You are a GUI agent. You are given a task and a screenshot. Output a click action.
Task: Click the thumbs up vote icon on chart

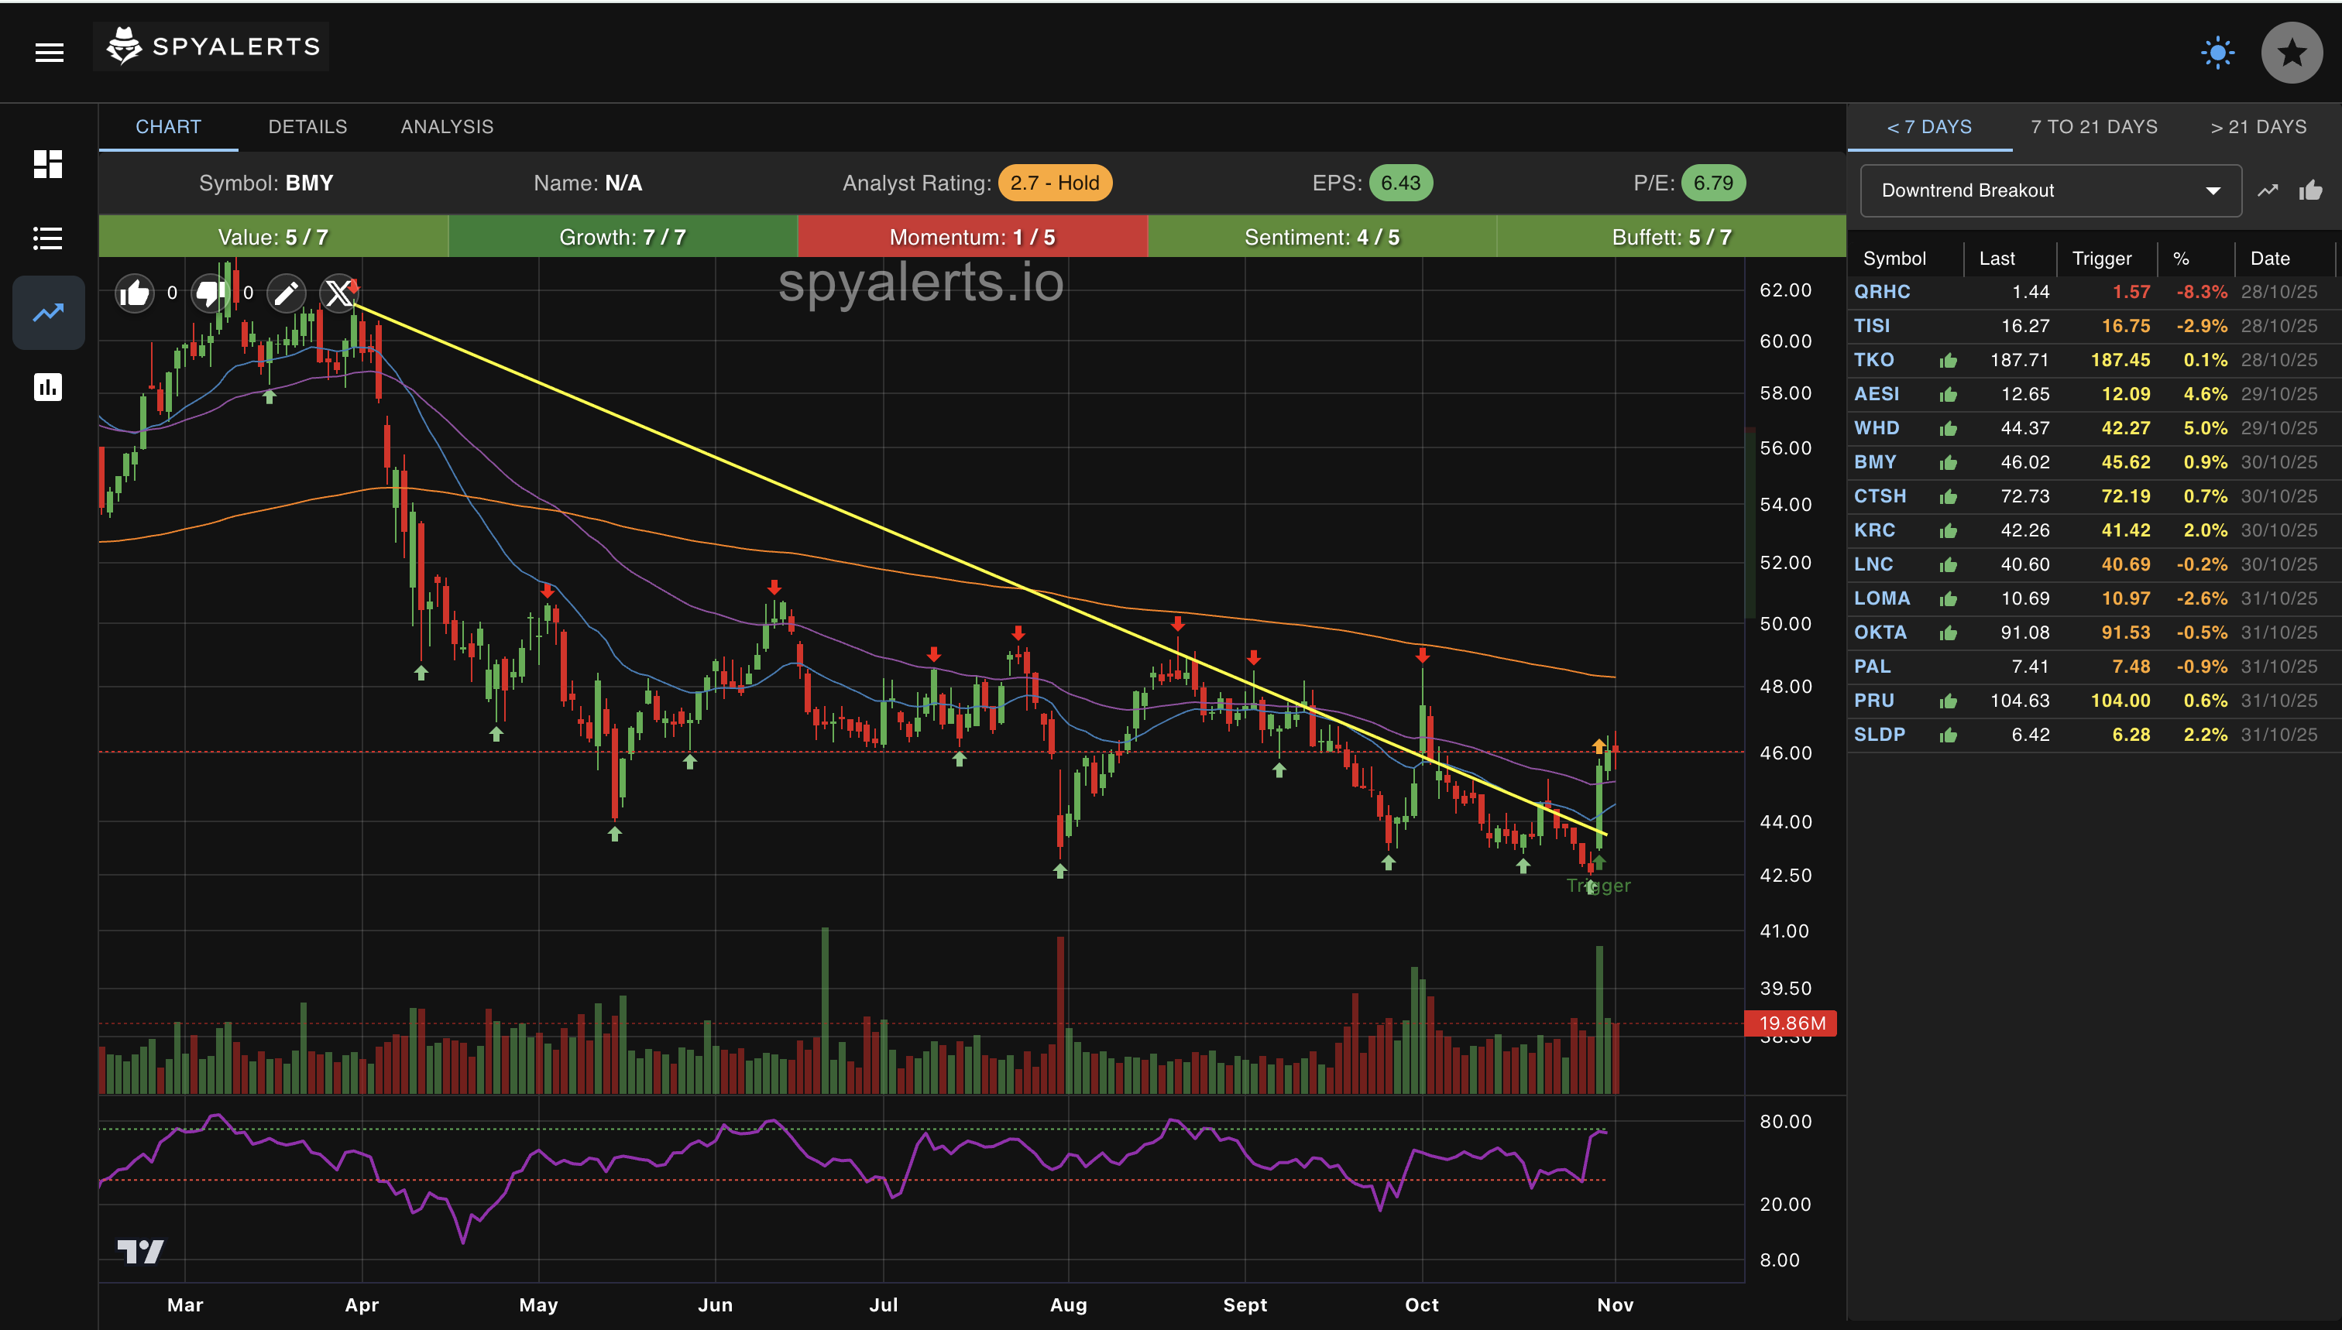134,293
